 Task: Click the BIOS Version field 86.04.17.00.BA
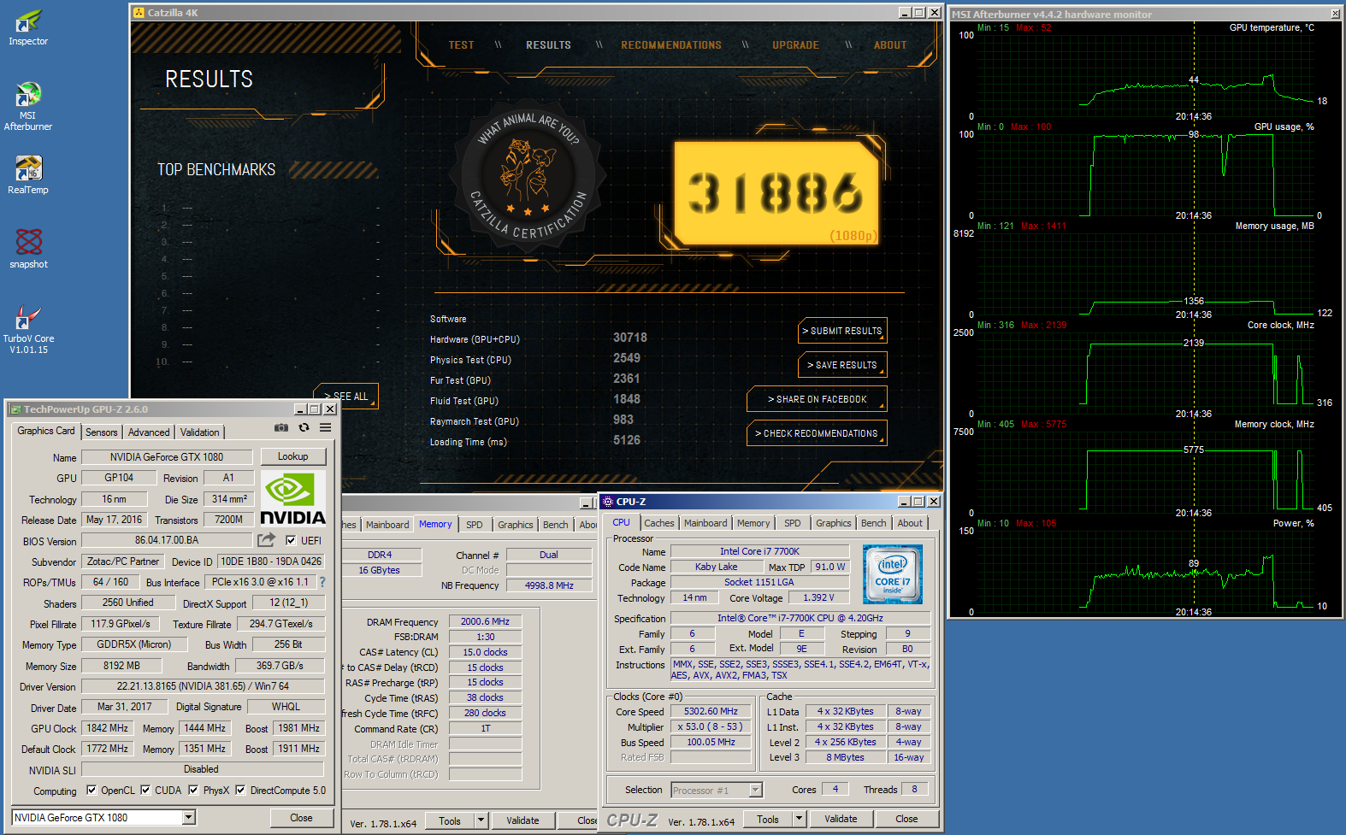coord(167,540)
